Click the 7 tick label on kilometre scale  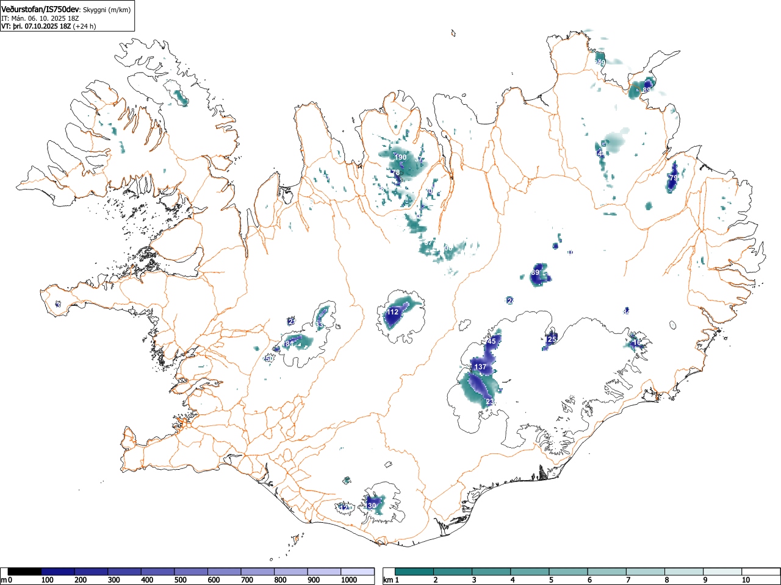coord(628,580)
